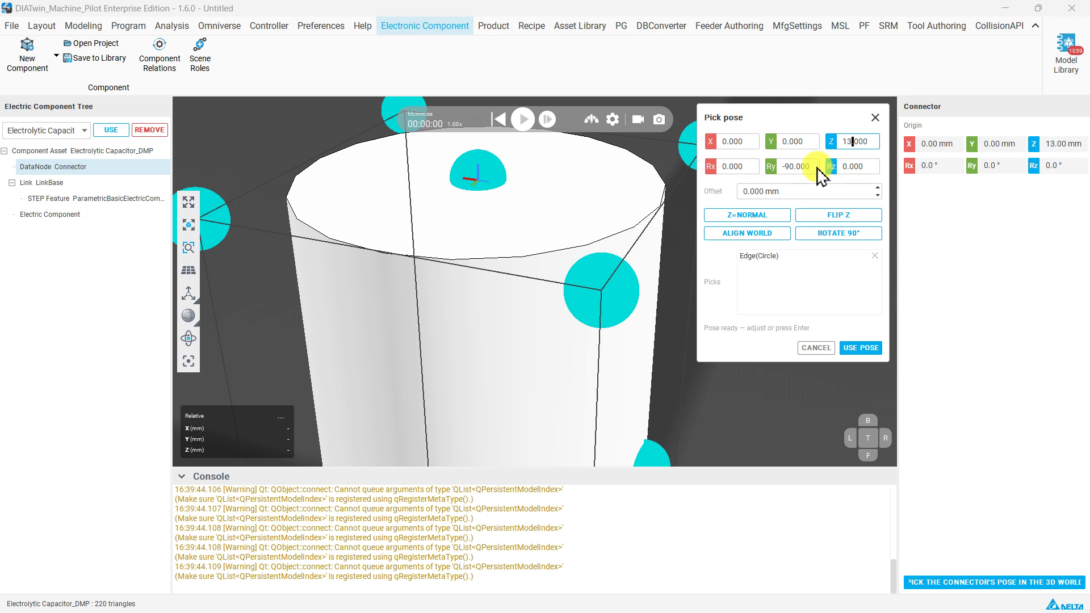Step the simulation forward
Viewport: 1090px width, 613px height.
coord(547,119)
